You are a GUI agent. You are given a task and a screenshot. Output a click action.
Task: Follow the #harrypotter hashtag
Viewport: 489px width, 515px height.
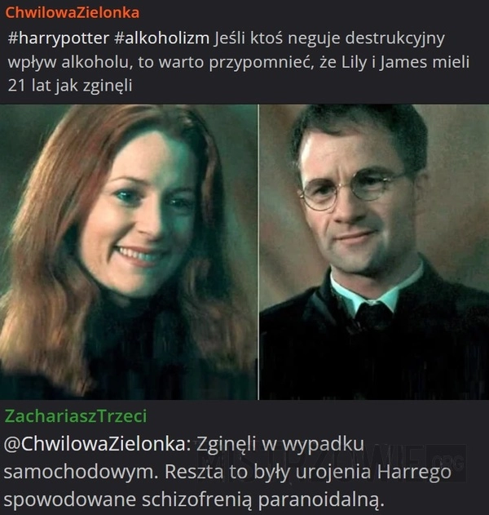coord(59,38)
